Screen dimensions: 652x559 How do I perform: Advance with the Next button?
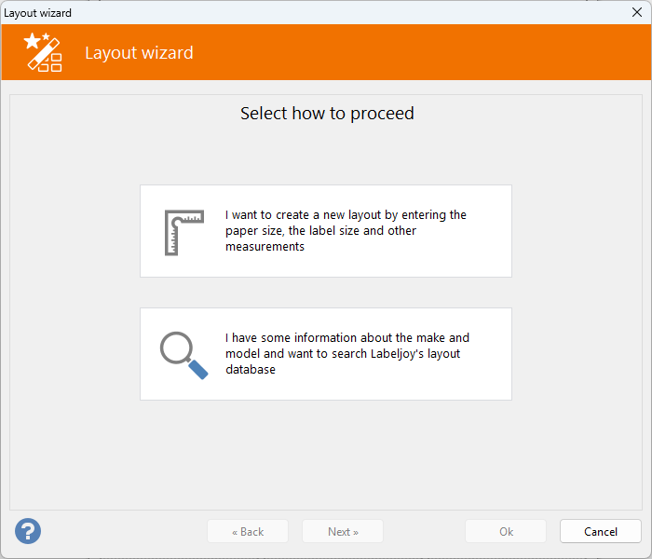point(343,531)
